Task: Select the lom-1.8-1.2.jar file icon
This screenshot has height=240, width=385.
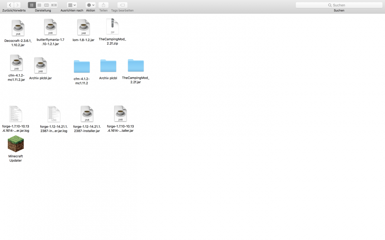Action: click(x=84, y=27)
